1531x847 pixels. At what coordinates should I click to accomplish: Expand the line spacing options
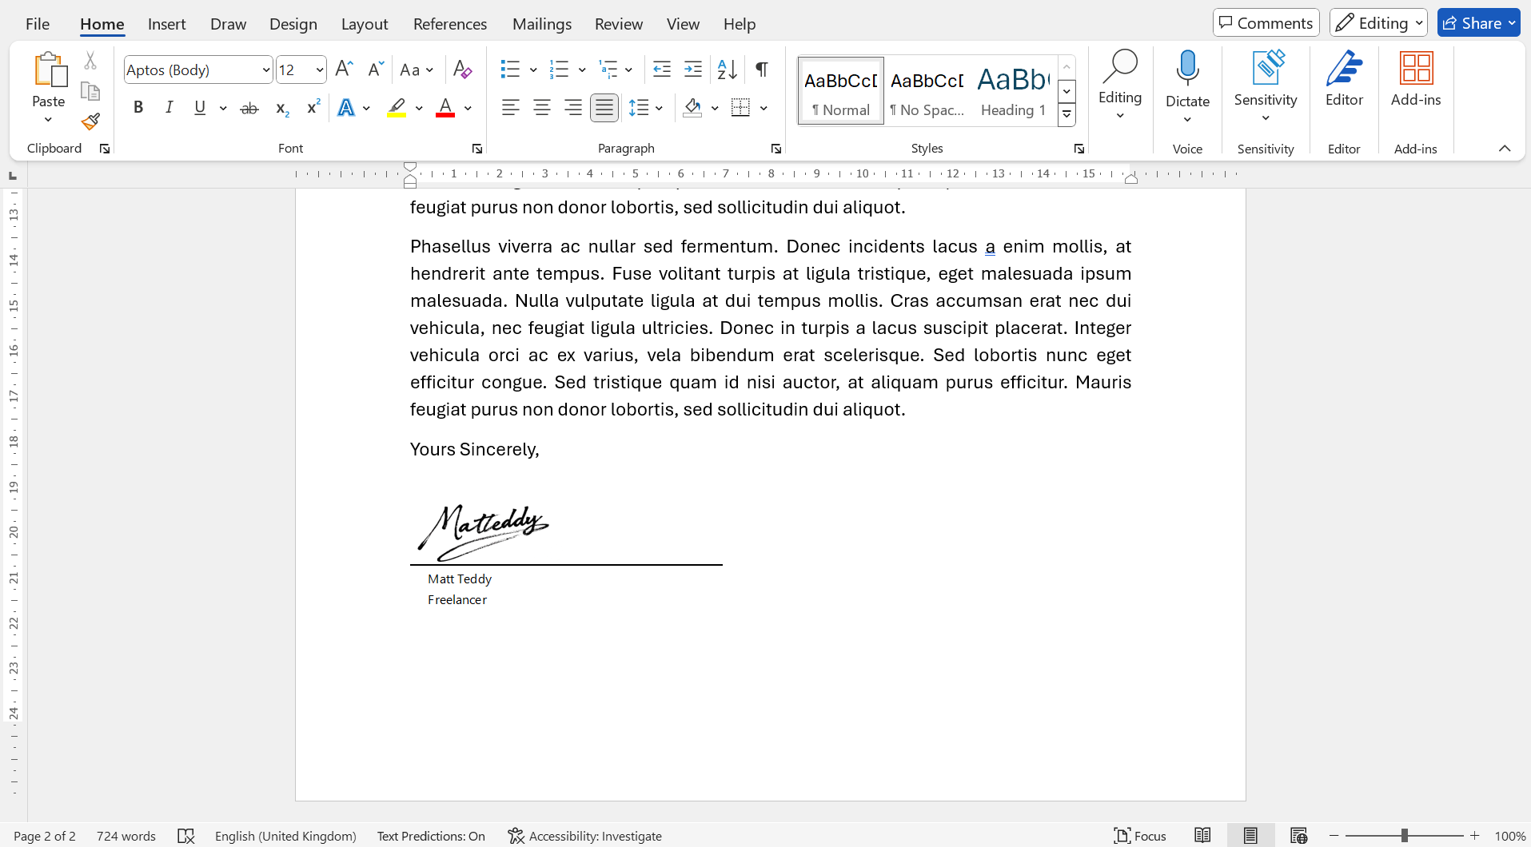point(659,107)
